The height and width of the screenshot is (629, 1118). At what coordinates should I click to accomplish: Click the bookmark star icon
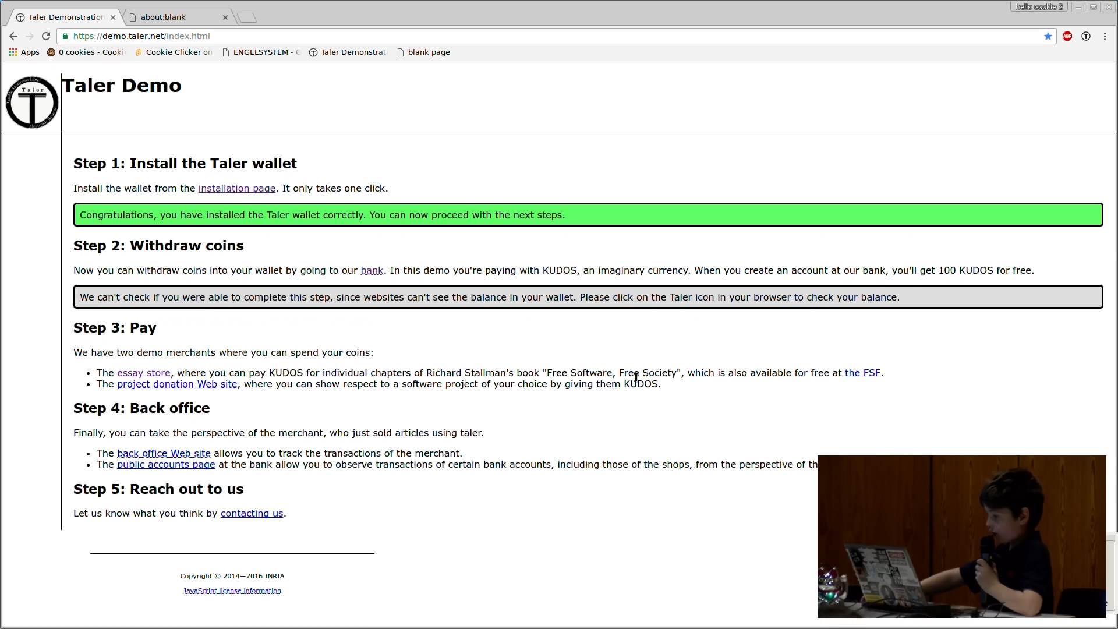tap(1048, 36)
